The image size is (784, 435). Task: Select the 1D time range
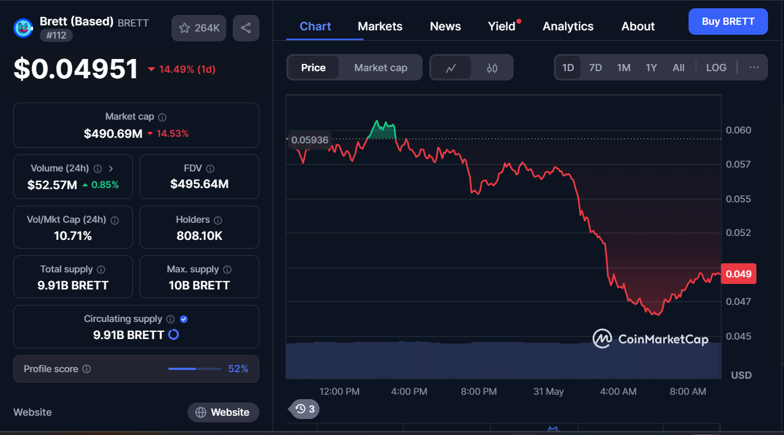(x=568, y=68)
